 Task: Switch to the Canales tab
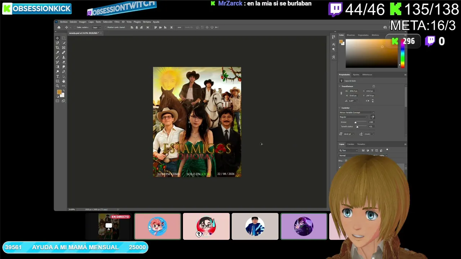pyautogui.click(x=350, y=144)
